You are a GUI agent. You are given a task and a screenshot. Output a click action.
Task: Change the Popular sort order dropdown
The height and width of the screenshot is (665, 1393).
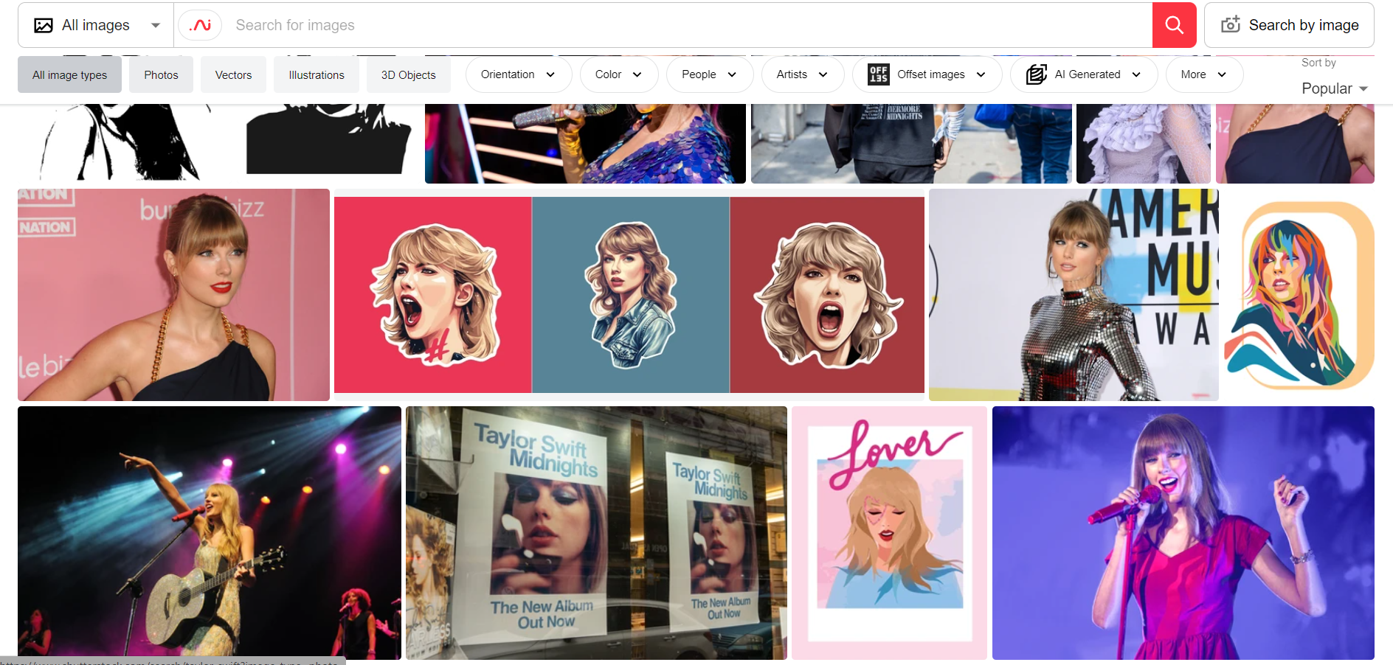point(1335,88)
